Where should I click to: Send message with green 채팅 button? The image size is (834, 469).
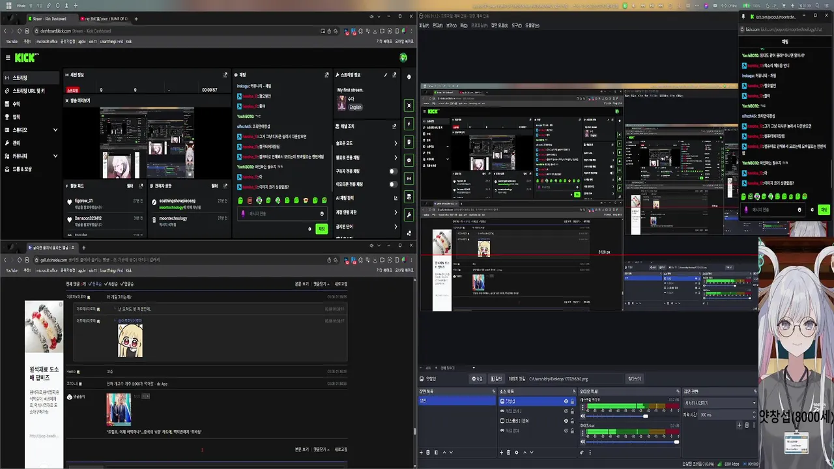point(321,229)
